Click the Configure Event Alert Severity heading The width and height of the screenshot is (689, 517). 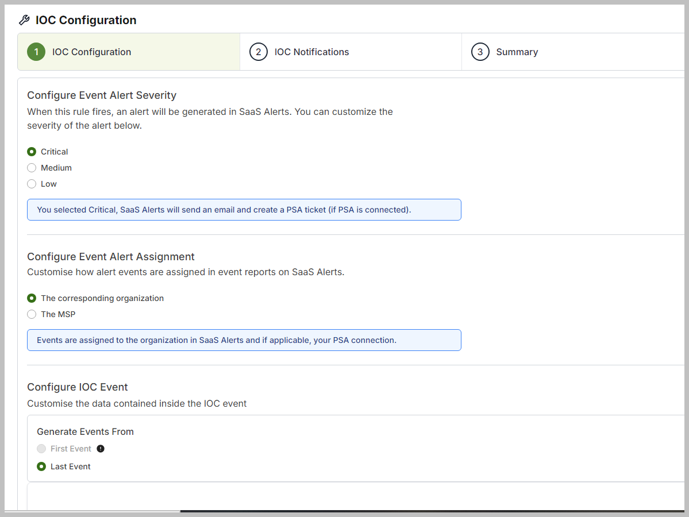tap(102, 95)
